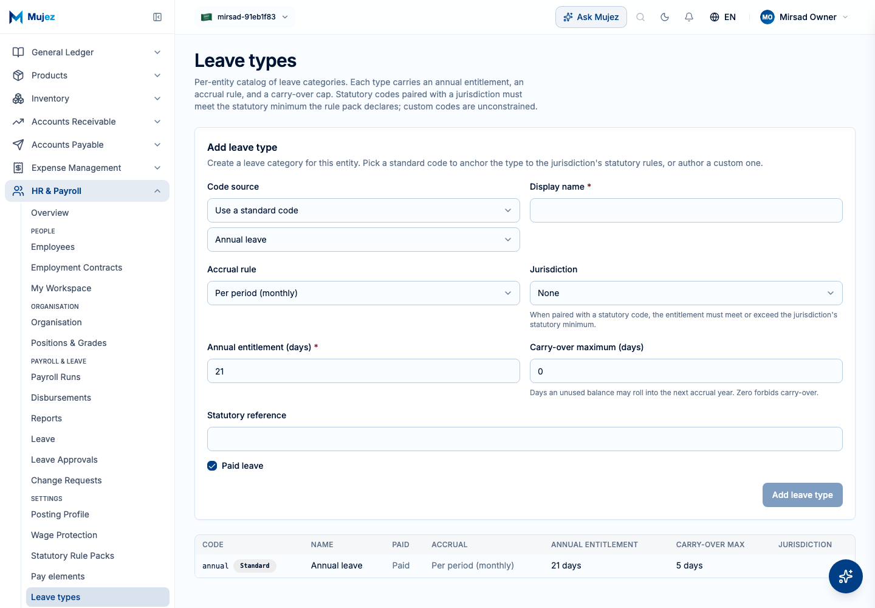Switch language via EN label

coord(730,17)
